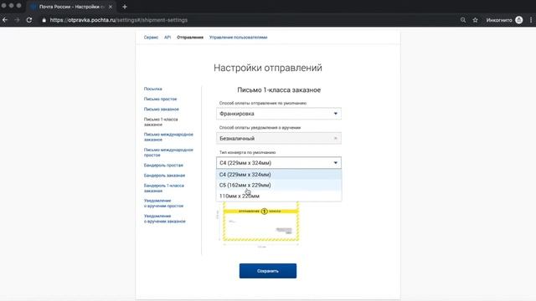This screenshot has height=301, width=536.
Task: Select Уведомление о вручении заказное
Action: pos(164,218)
